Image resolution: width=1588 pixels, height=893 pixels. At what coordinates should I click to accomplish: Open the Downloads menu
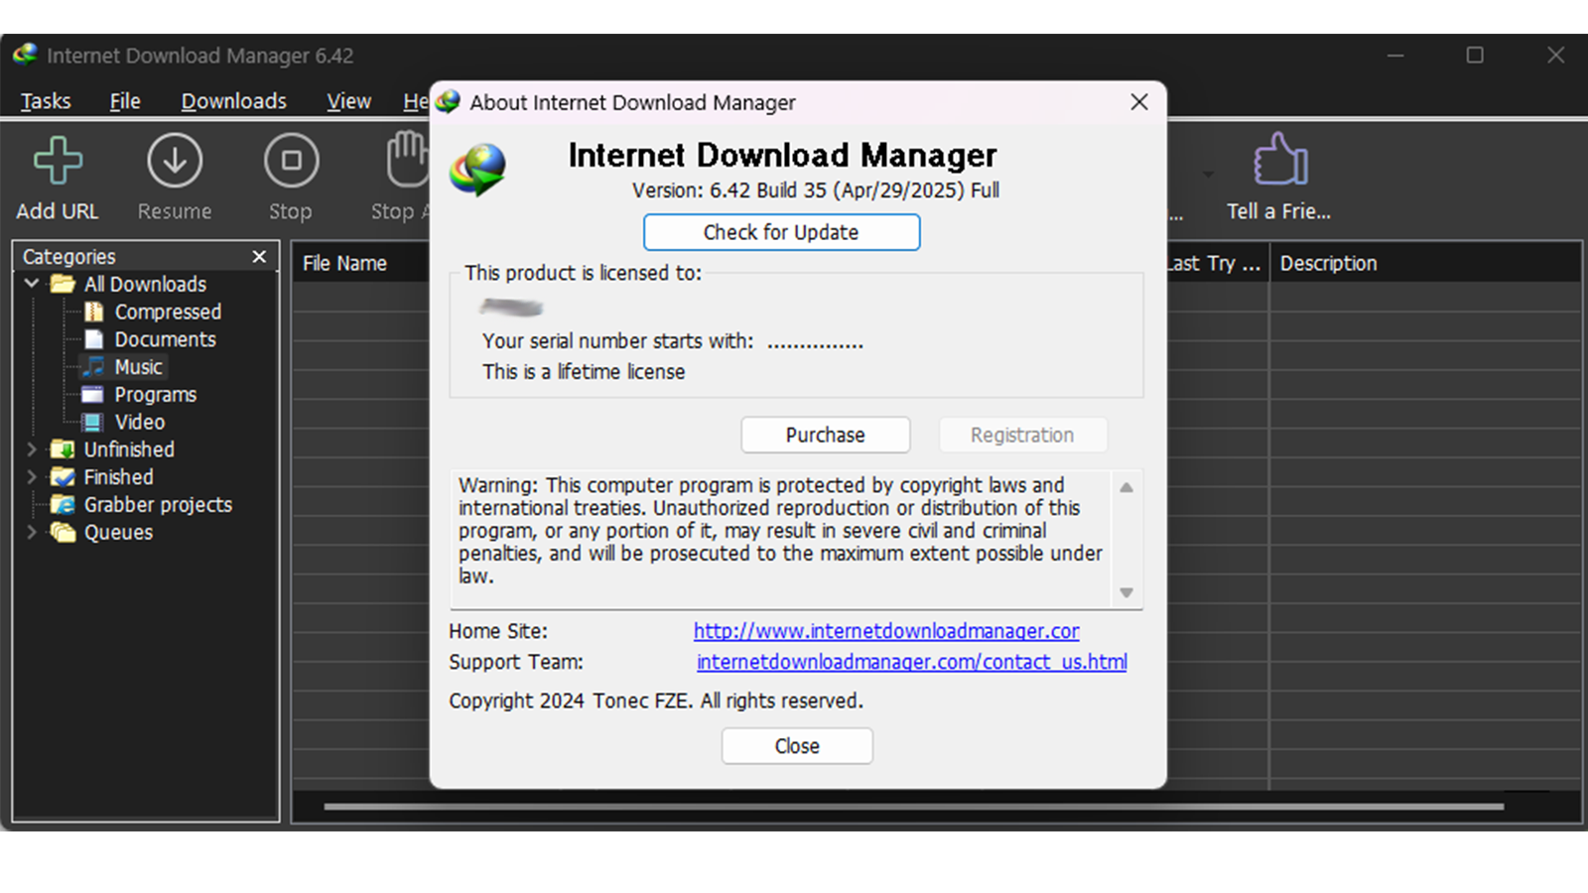pyautogui.click(x=233, y=101)
